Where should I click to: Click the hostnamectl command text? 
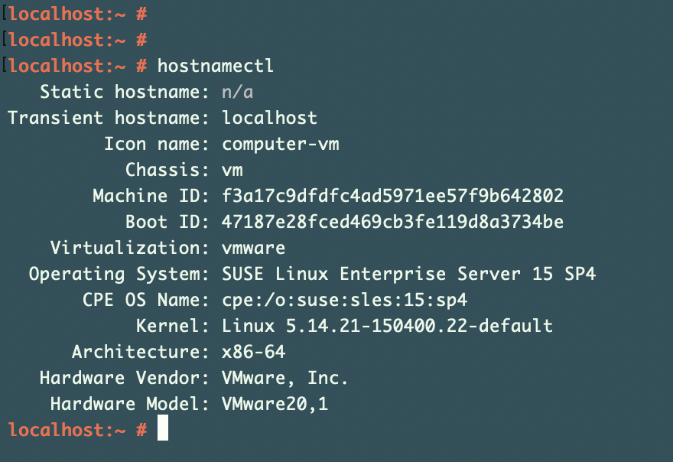[x=216, y=66]
